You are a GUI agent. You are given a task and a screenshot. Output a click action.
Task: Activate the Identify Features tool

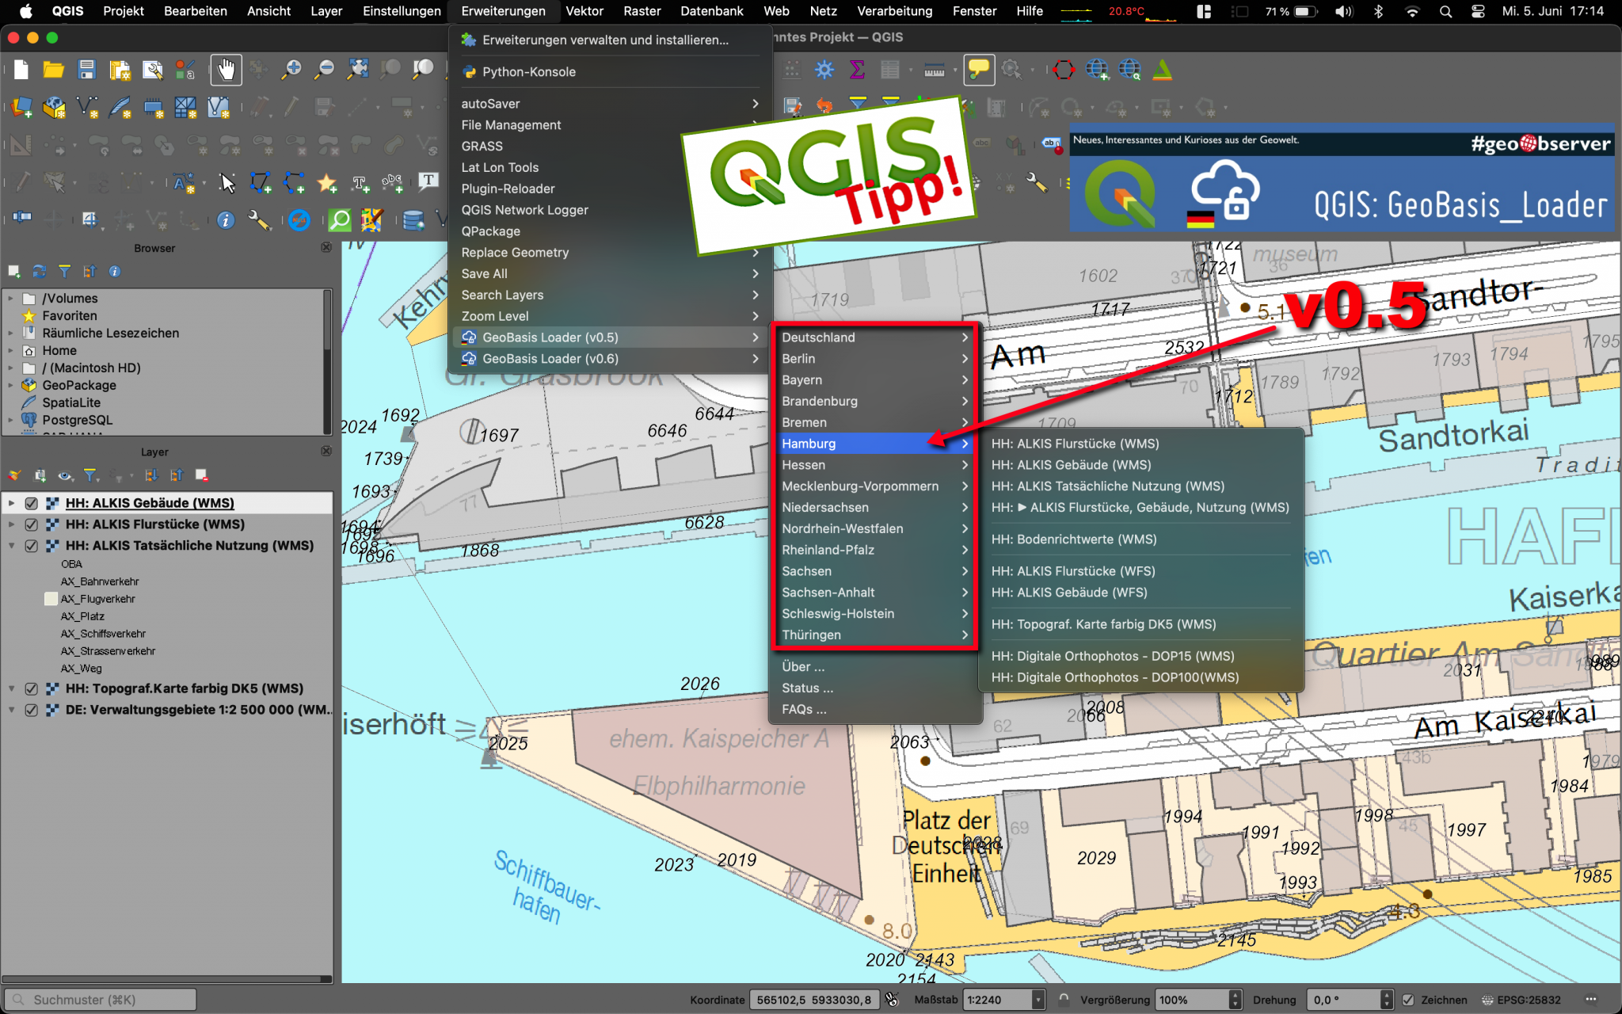[226, 220]
